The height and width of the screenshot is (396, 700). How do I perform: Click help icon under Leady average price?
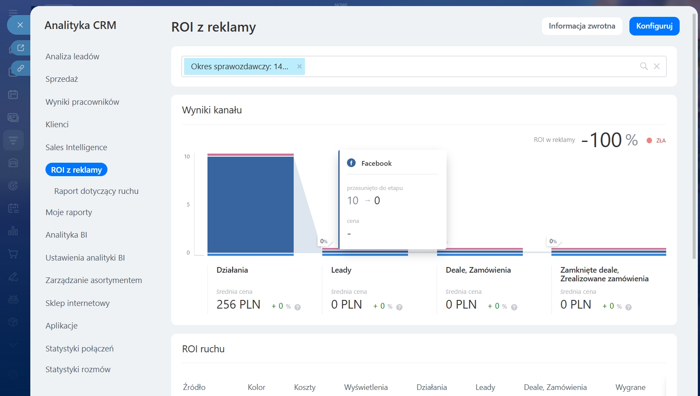pos(399,307)
